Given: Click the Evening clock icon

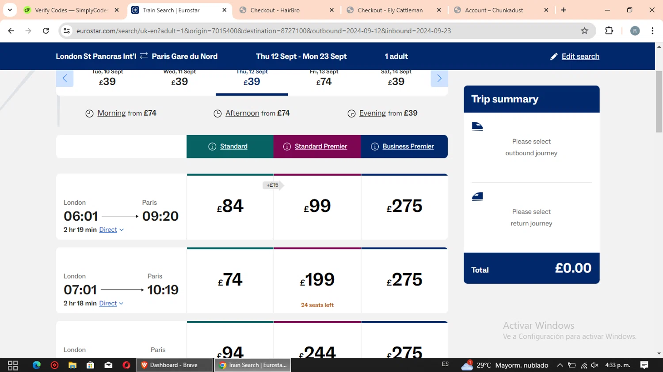Looking at the screenshot, I should [351, 113].
